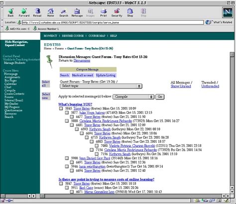Click the vertical scrollbar down arrow
The height and width of the screenshot is (204, 236).
click(232, 192)
